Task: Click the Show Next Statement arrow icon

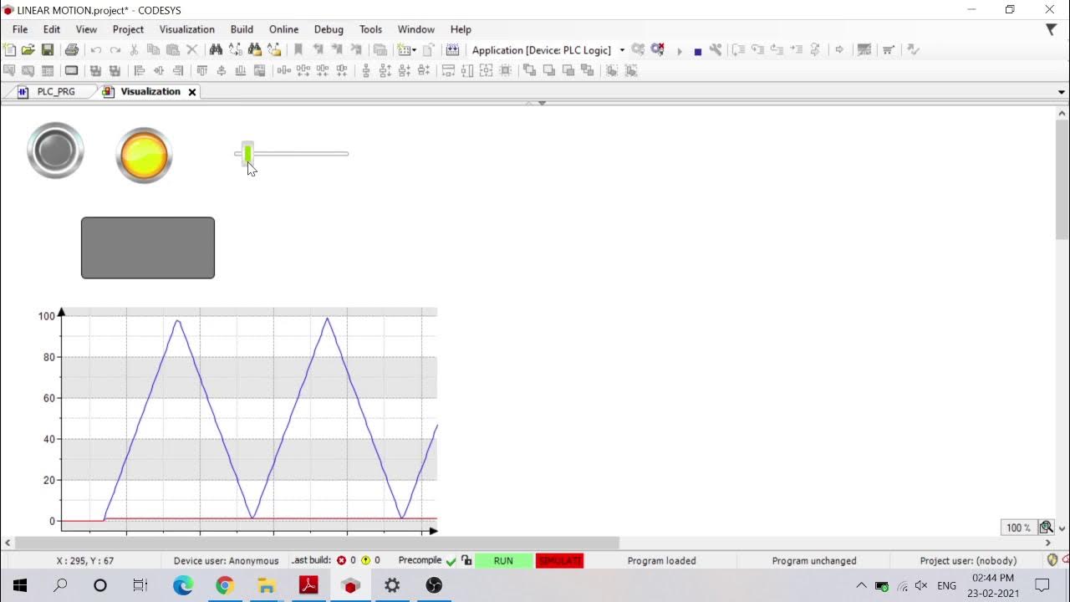Action: [839, 50]
